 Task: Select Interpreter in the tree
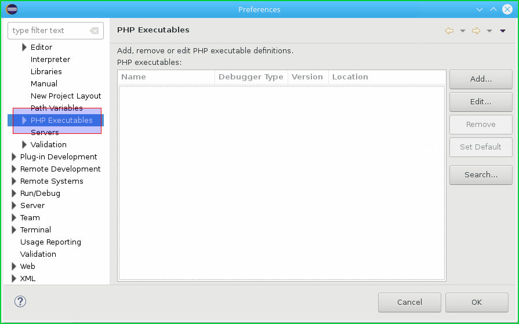[x=50, y=60]
